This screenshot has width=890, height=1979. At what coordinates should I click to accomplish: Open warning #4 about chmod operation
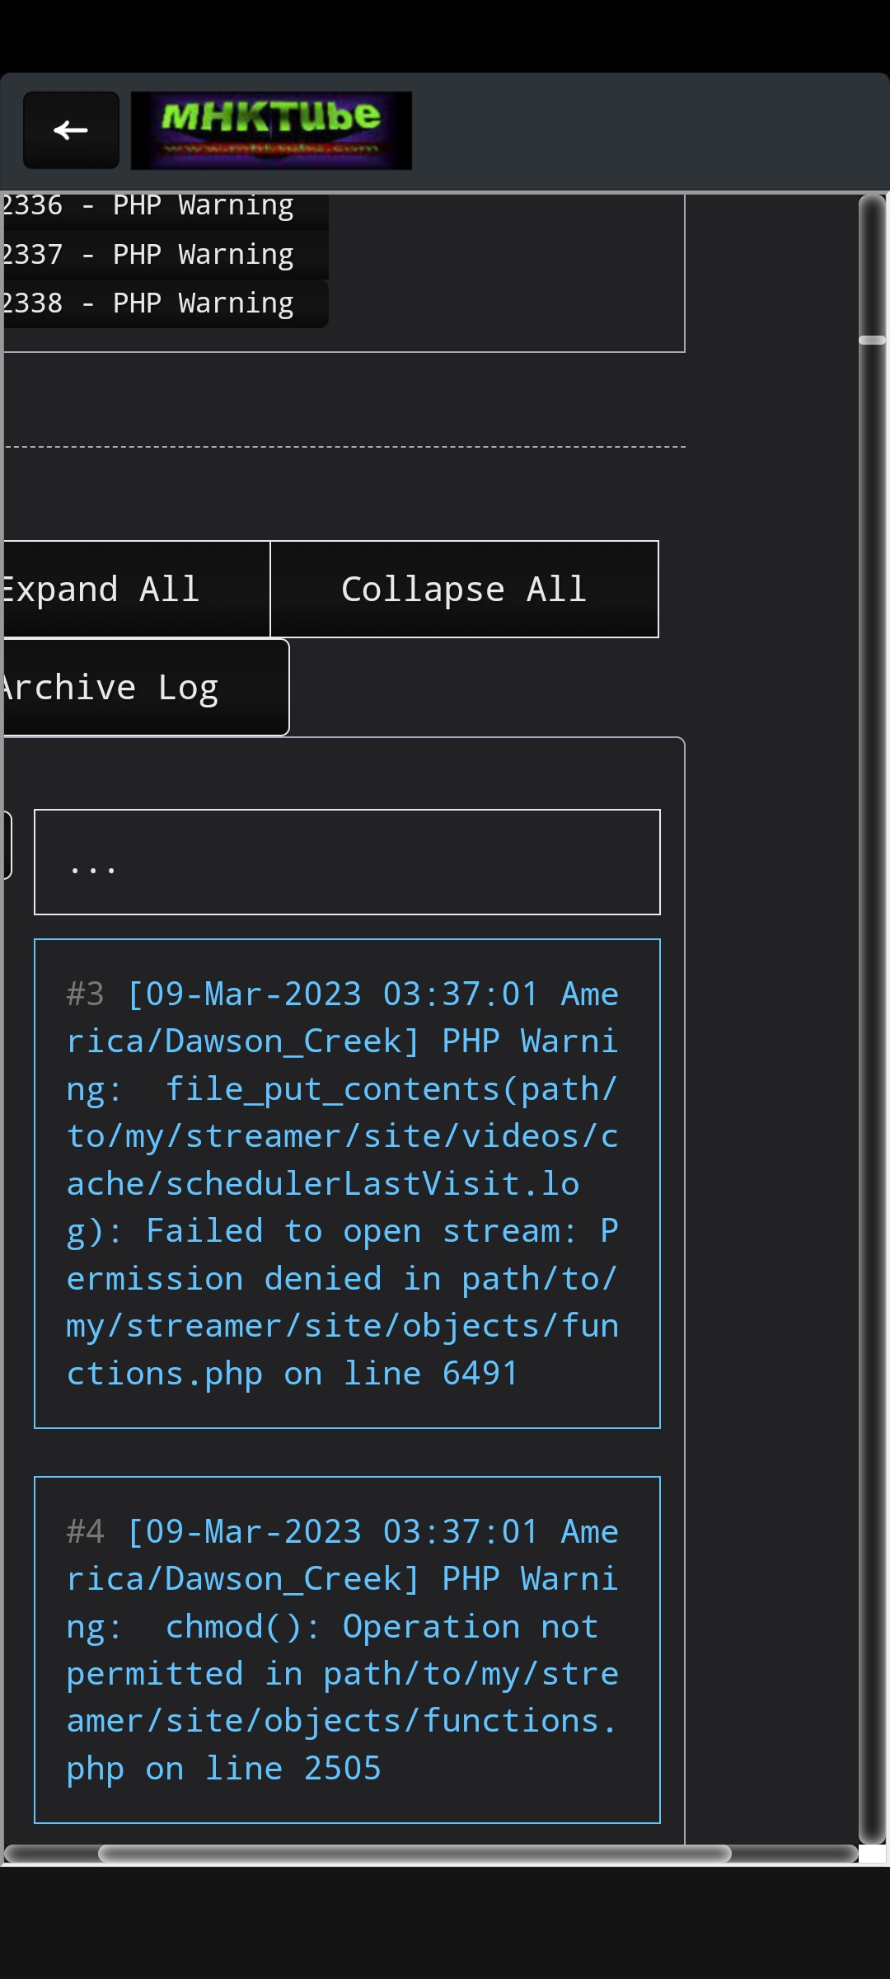pyautogui.click(x=346, y=1649)
